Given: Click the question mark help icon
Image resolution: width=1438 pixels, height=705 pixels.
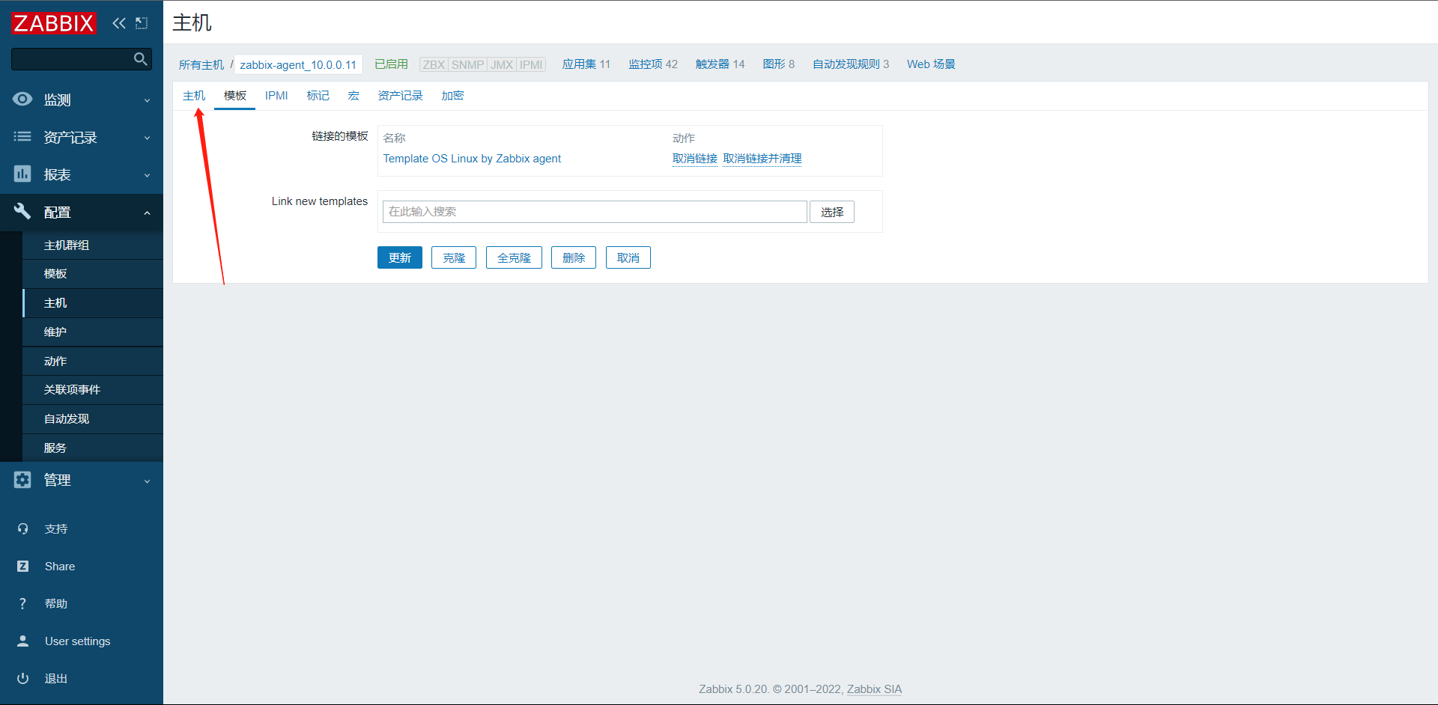Looking at the screenshot, I should pos(22,604).
